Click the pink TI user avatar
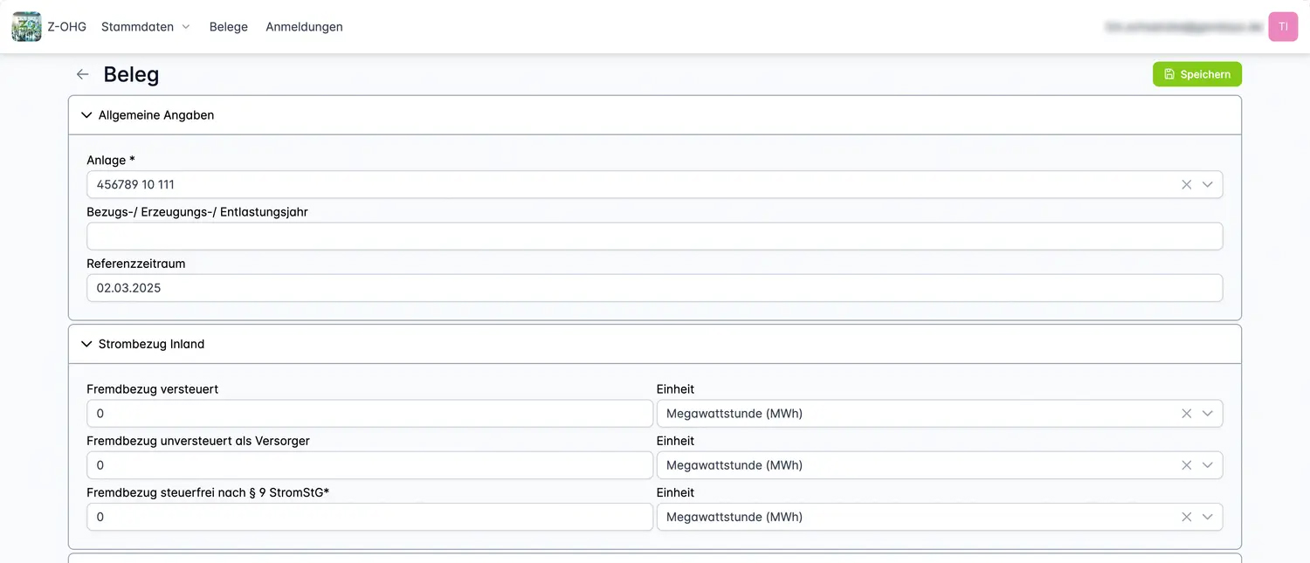 (x=1283, y=27)
